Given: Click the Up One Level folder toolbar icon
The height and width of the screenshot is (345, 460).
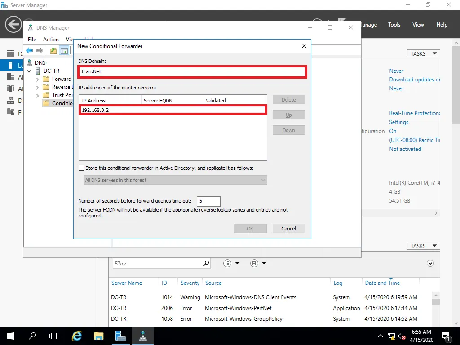Looking at the screenshot, I should (x=53, y=50).
